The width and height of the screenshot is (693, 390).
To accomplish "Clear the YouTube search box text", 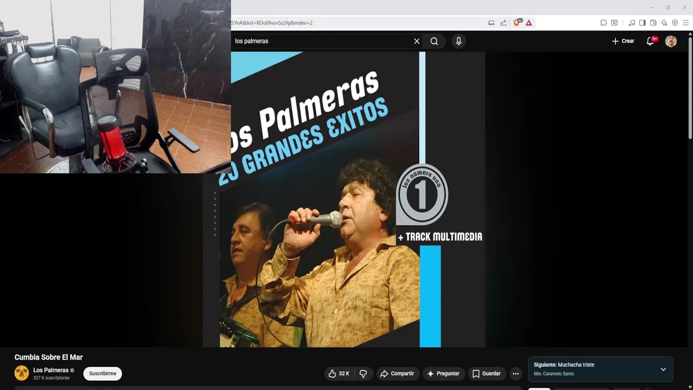I will [417, 41].
